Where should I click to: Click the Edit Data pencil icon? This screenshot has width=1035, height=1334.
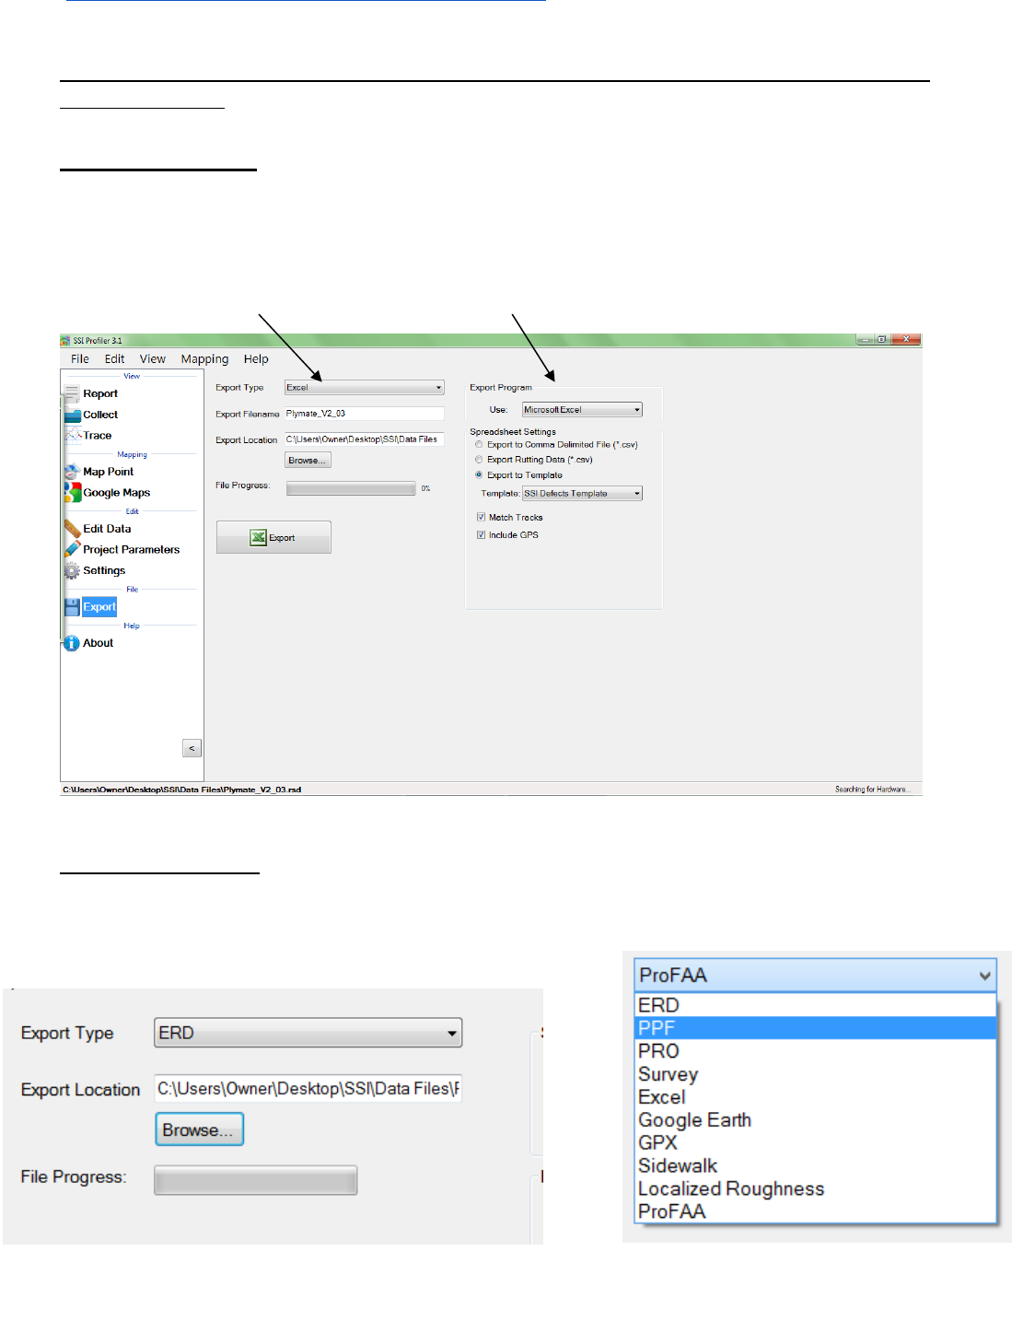pos(72,529)
